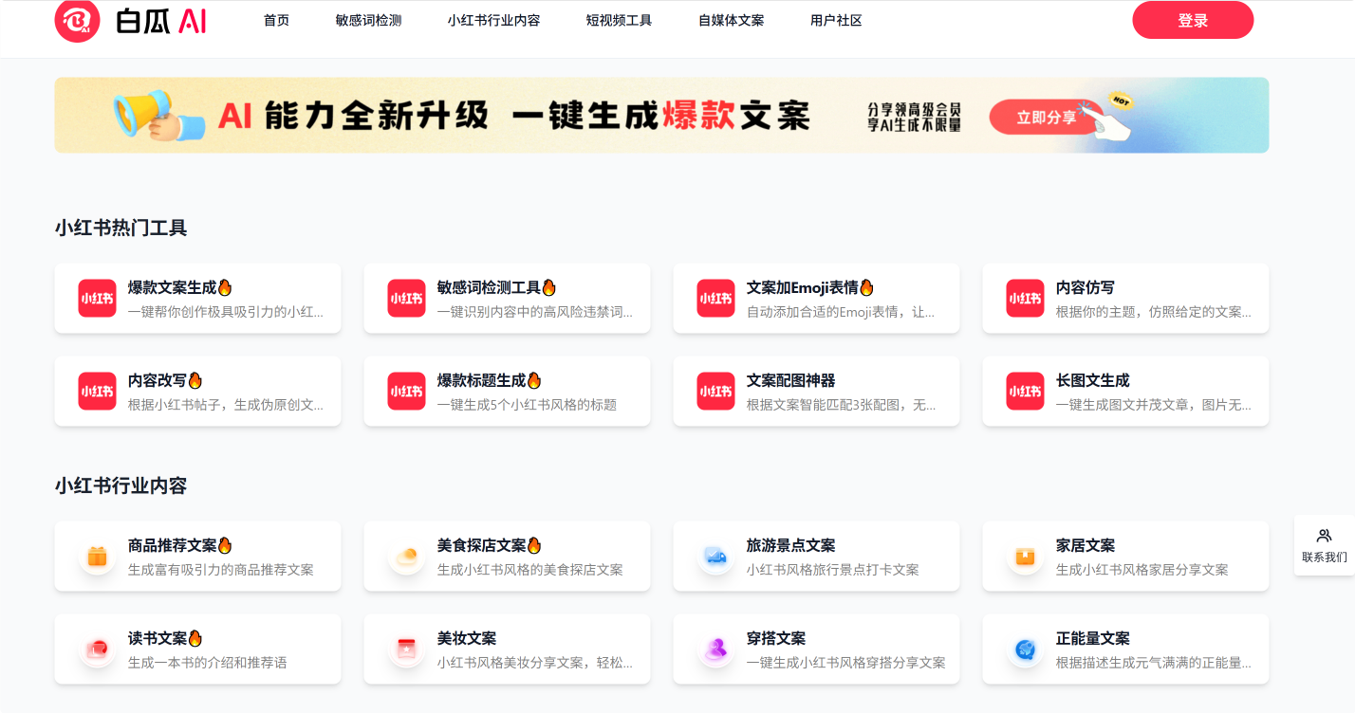Open the 美妆文案 card title
This screenshot has width=1355, height=713.
(x=467, y=638)
